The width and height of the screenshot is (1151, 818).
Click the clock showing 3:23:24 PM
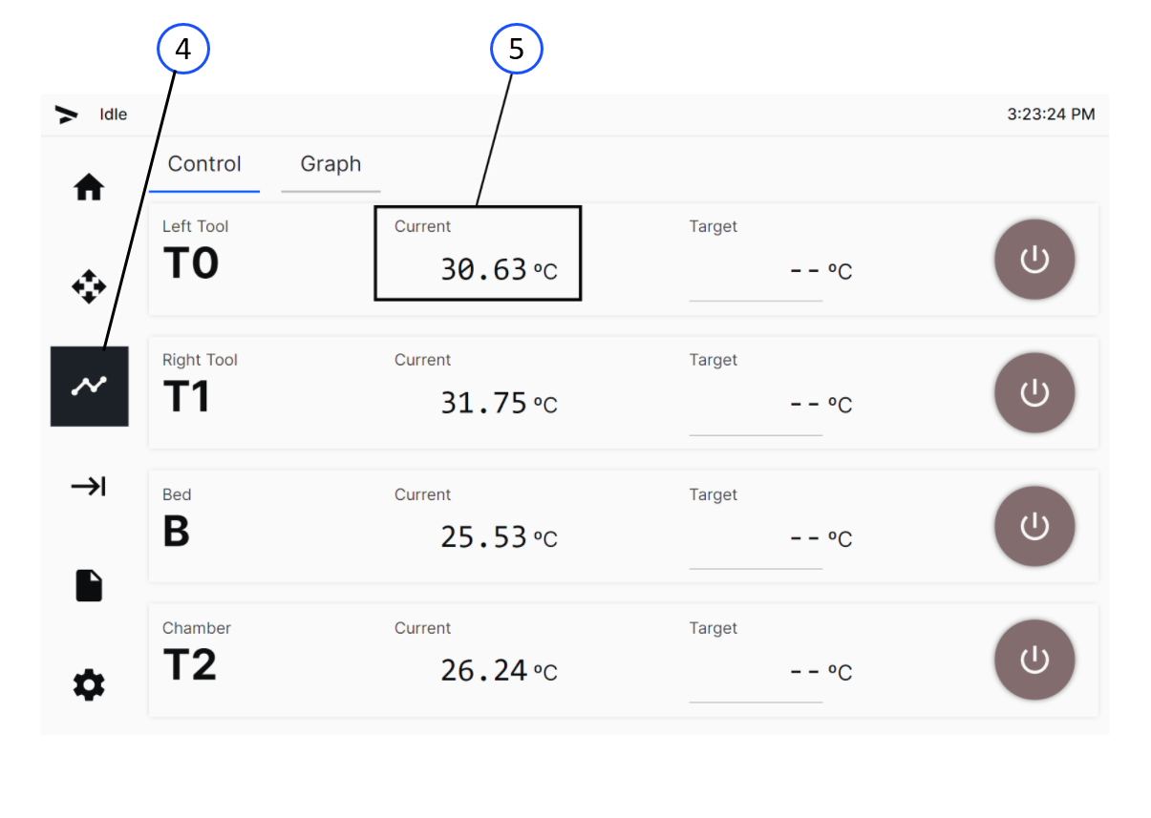(x=1051, y=115)
